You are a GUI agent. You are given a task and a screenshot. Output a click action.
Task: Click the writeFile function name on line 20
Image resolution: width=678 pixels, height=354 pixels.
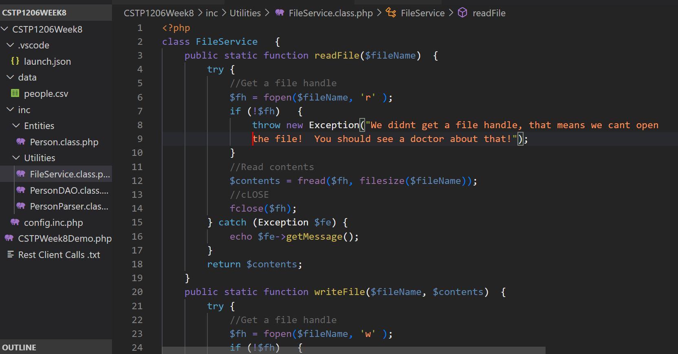(339, 292)
